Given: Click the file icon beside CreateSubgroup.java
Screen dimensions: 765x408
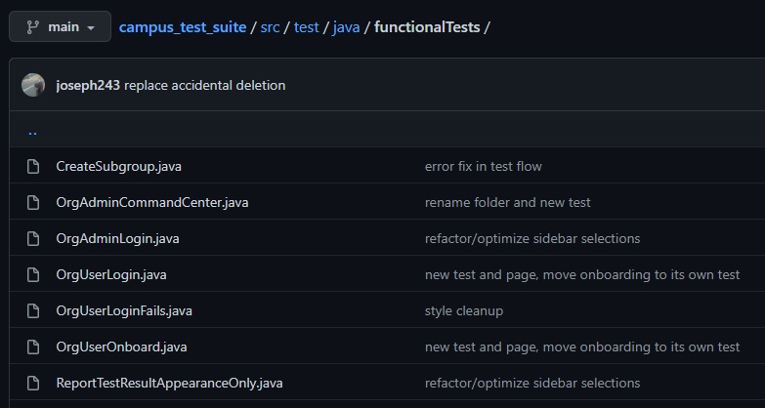Looking at the screenshot, I should [x=33, y=166].
